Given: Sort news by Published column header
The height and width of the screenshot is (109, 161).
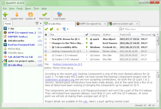Looking at the screenshot, I should [130, 35].
